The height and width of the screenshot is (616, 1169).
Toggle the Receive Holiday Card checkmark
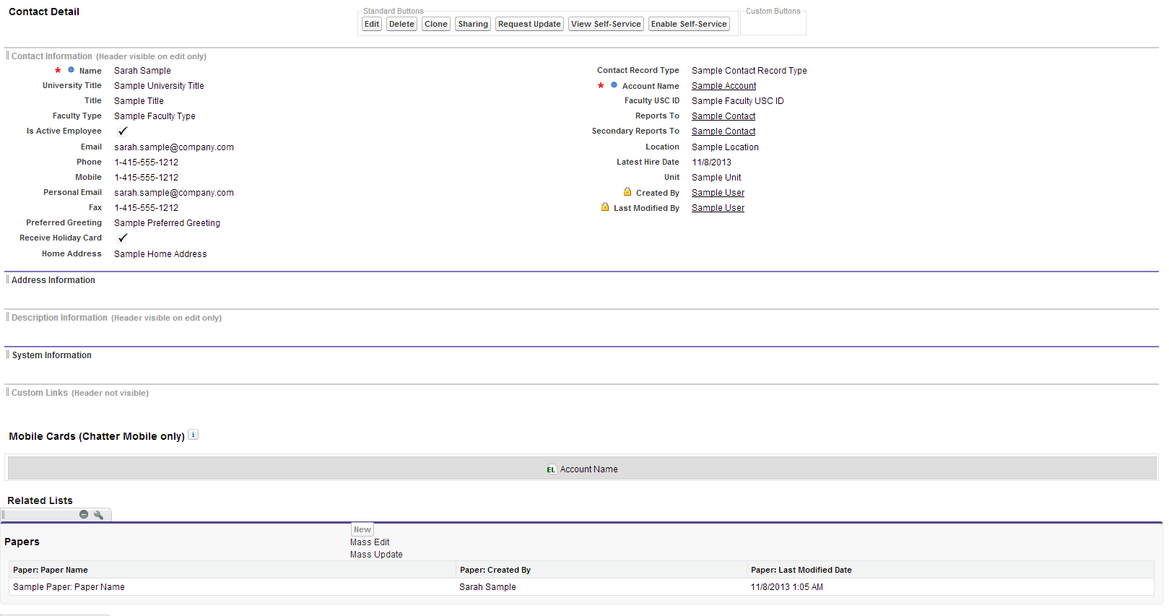coord(123,238)
